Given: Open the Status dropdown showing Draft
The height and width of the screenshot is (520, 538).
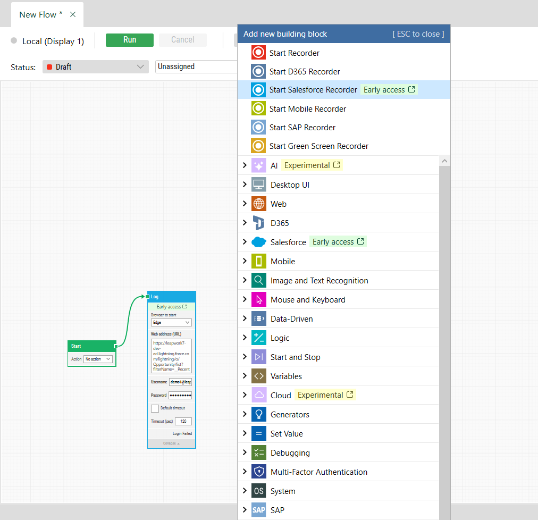Looking at the screenshot, I should click(95, 67).
